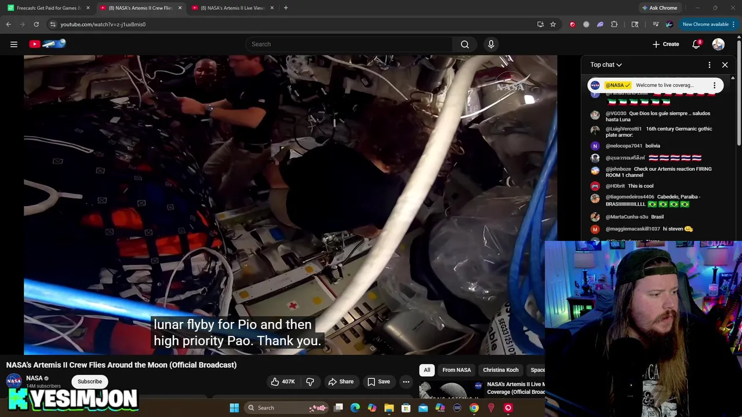
Task: Launch Microsoft Edge from taskbar
Action: point(355,408)
